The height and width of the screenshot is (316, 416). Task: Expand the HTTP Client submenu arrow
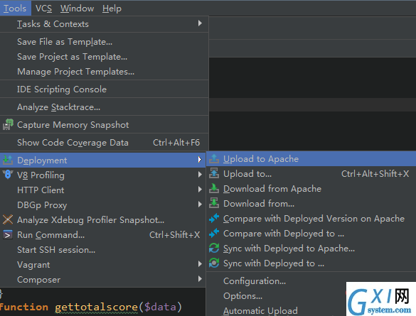[x=200, y=190]
